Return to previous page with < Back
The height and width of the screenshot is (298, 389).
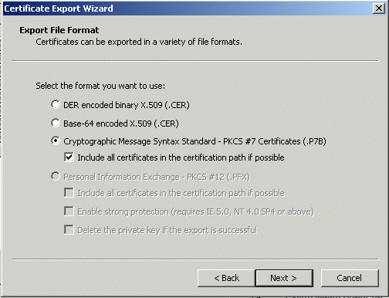tap(226, 278)
